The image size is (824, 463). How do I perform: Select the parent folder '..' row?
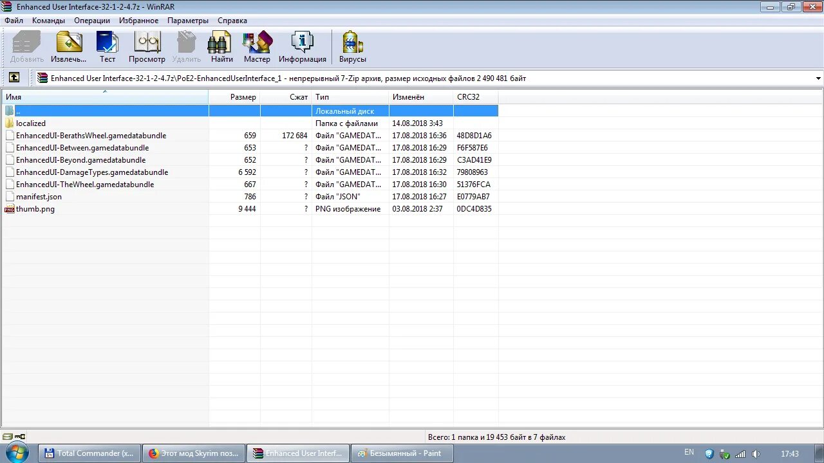click(250, 111)
